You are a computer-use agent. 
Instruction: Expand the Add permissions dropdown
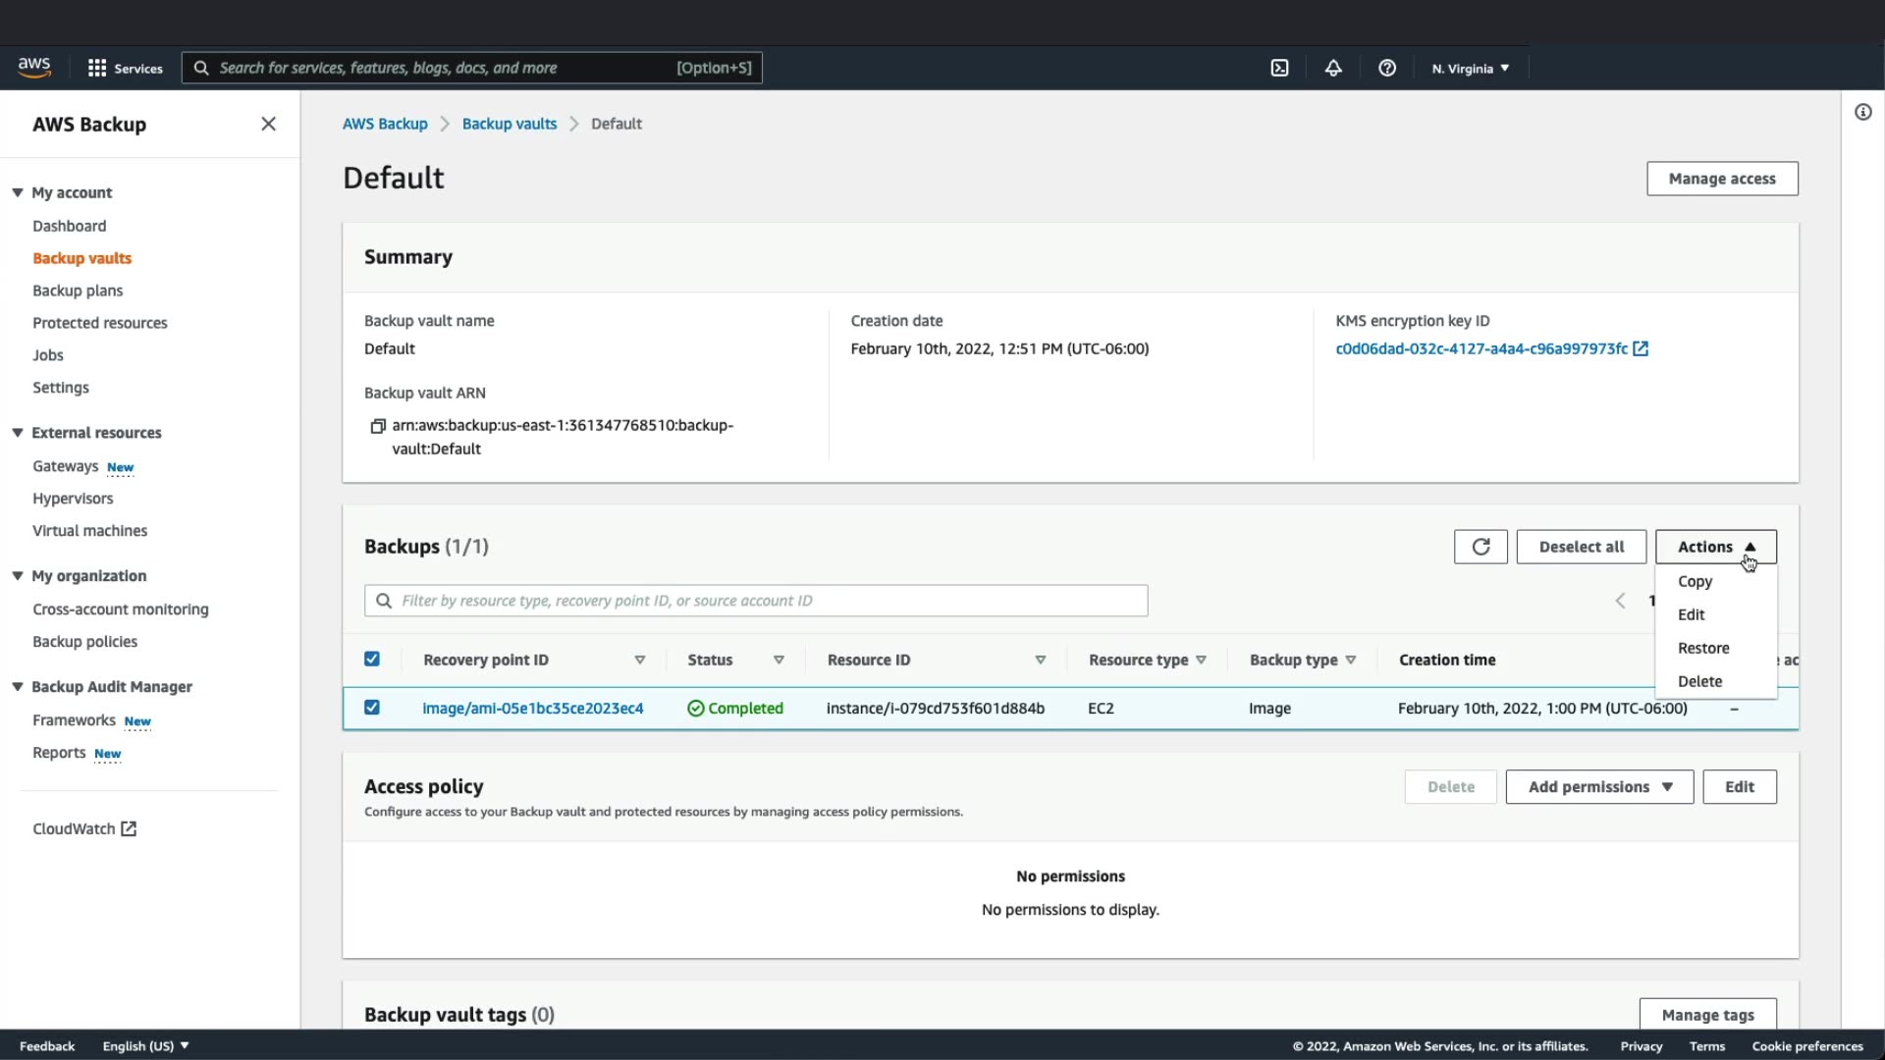pyautogui.click(x=1599, y=787)
